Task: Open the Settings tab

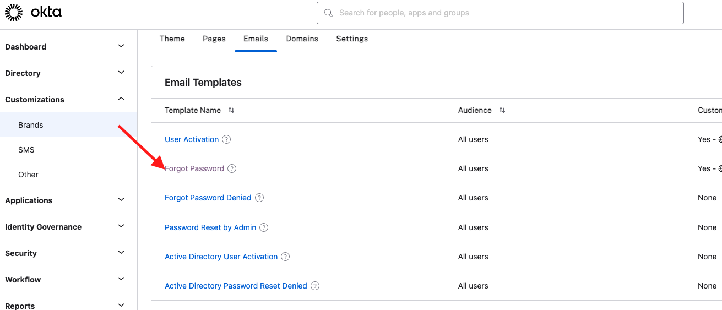Action: tap(352, 39)
